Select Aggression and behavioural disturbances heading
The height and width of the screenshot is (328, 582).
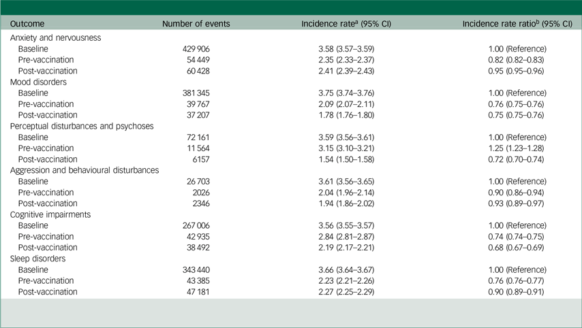point(85,169)
